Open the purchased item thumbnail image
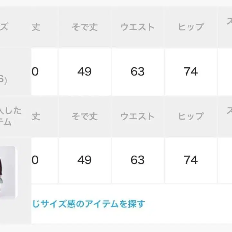The height and width of the screenshot is (232, 232). point(8,172)
